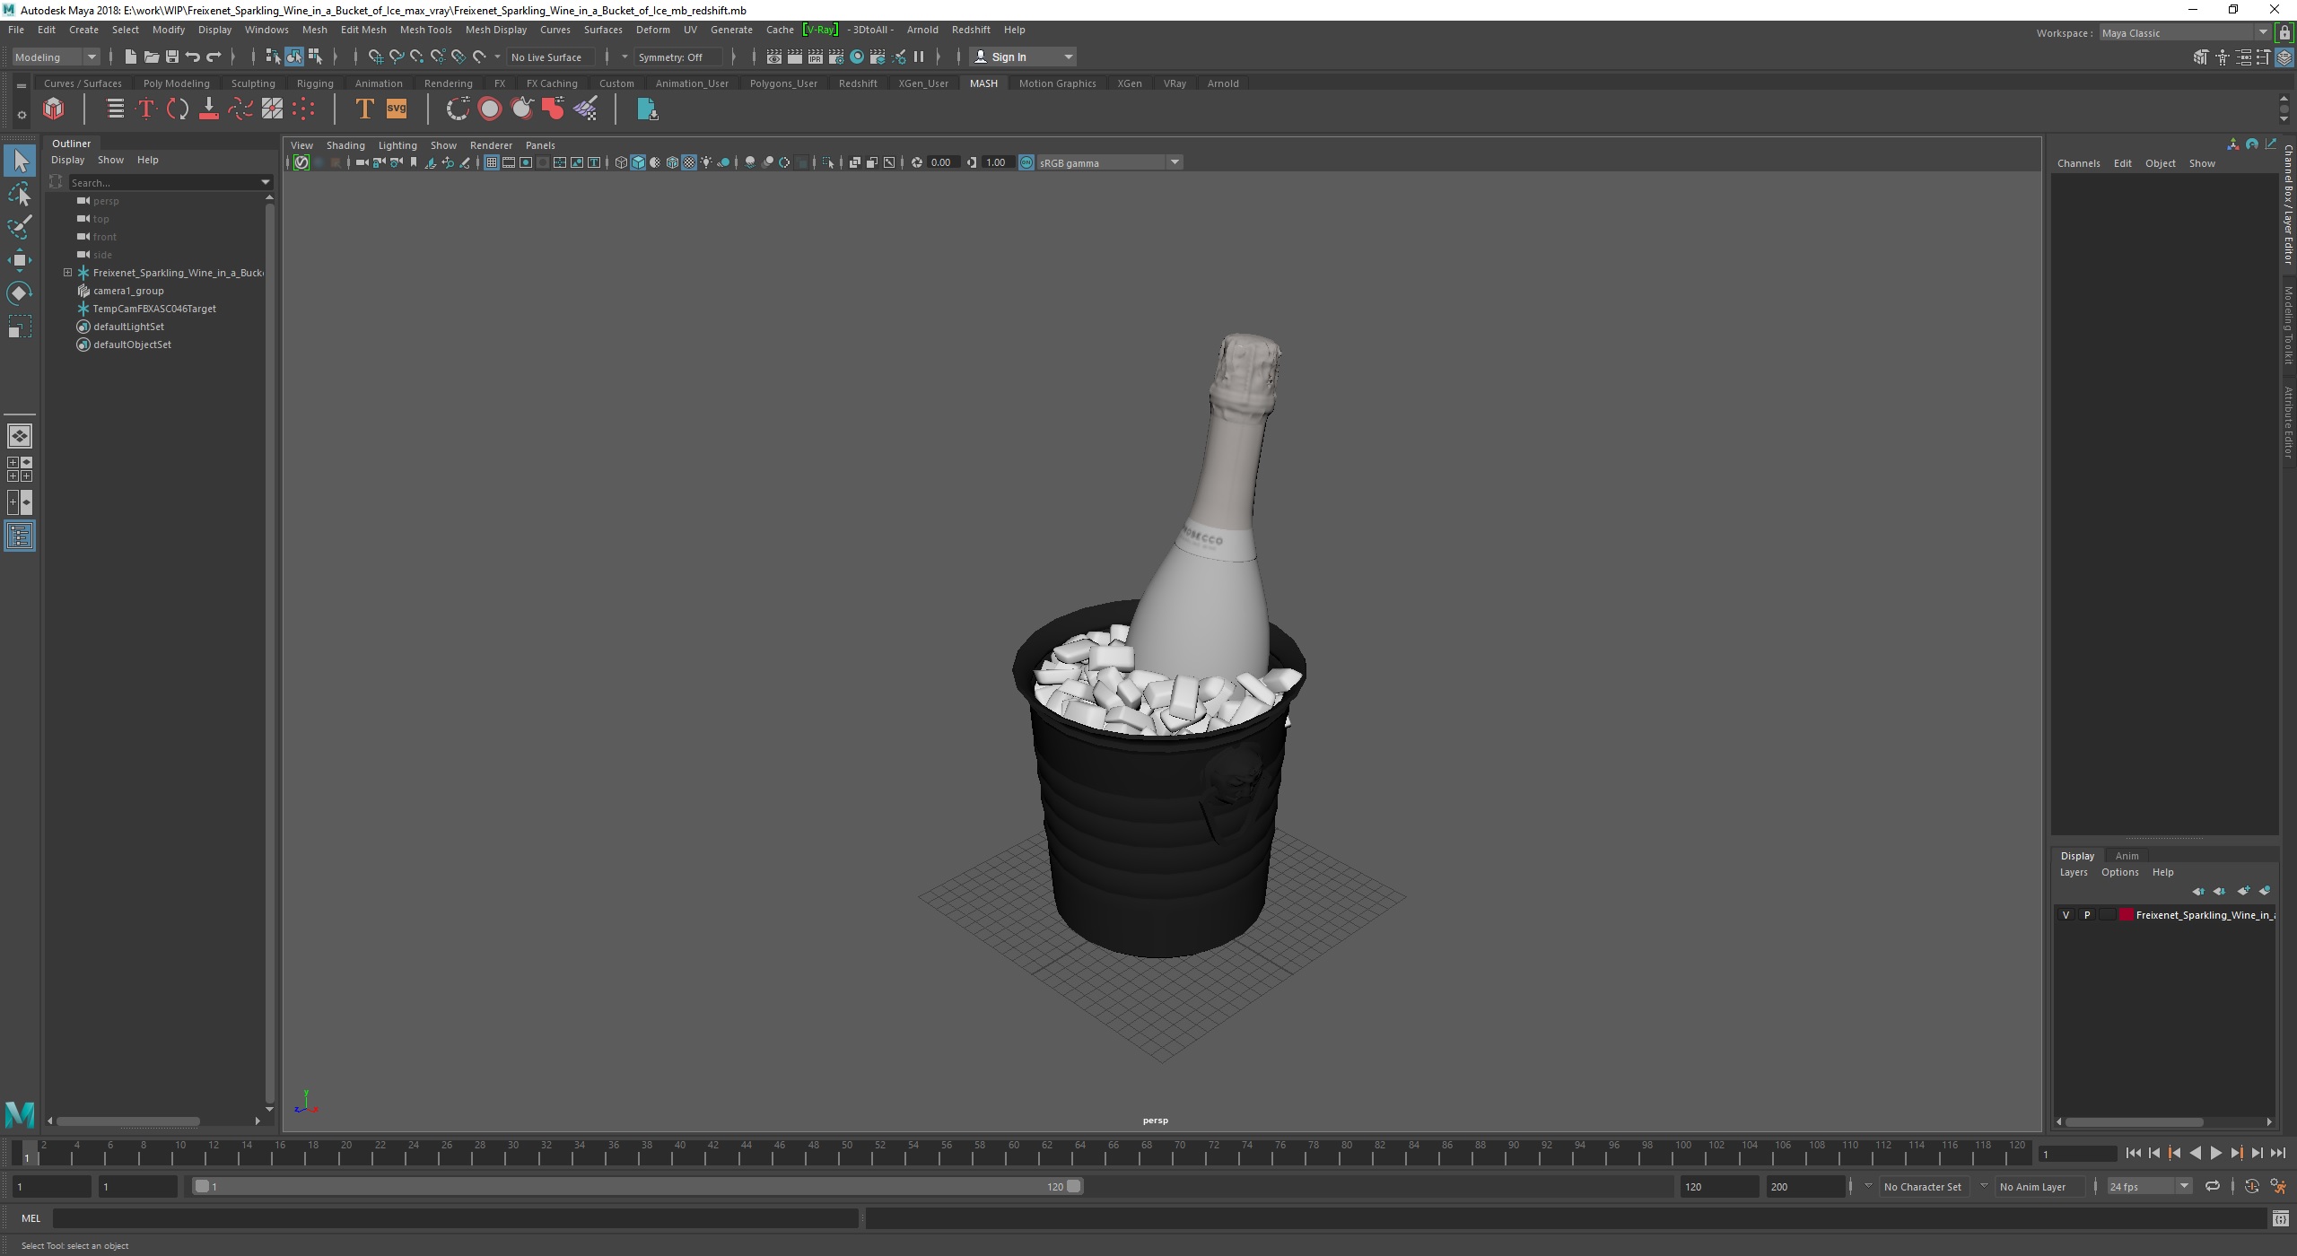The height and width of the screenshot is (1256, 2297).
Task: Toggle playback looping mode
Action: tap(2213, 1186)
